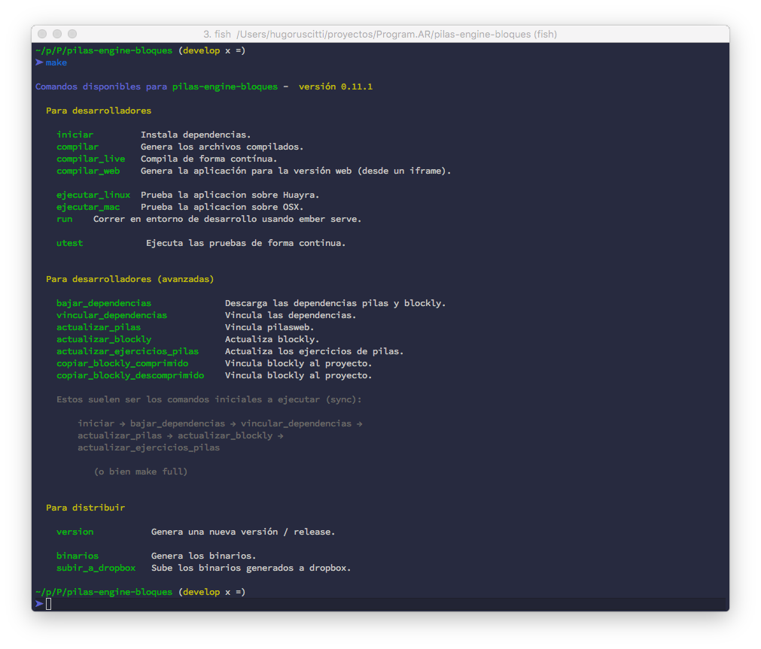Click the 'compilar' command name

click(78, 147)
